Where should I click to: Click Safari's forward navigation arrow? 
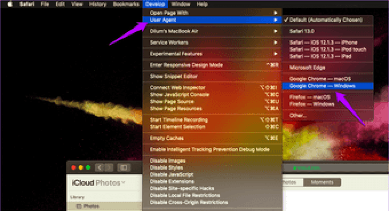coord(108,168)
